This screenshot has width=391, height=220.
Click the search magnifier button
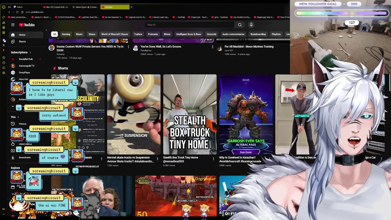click(240, 25)
